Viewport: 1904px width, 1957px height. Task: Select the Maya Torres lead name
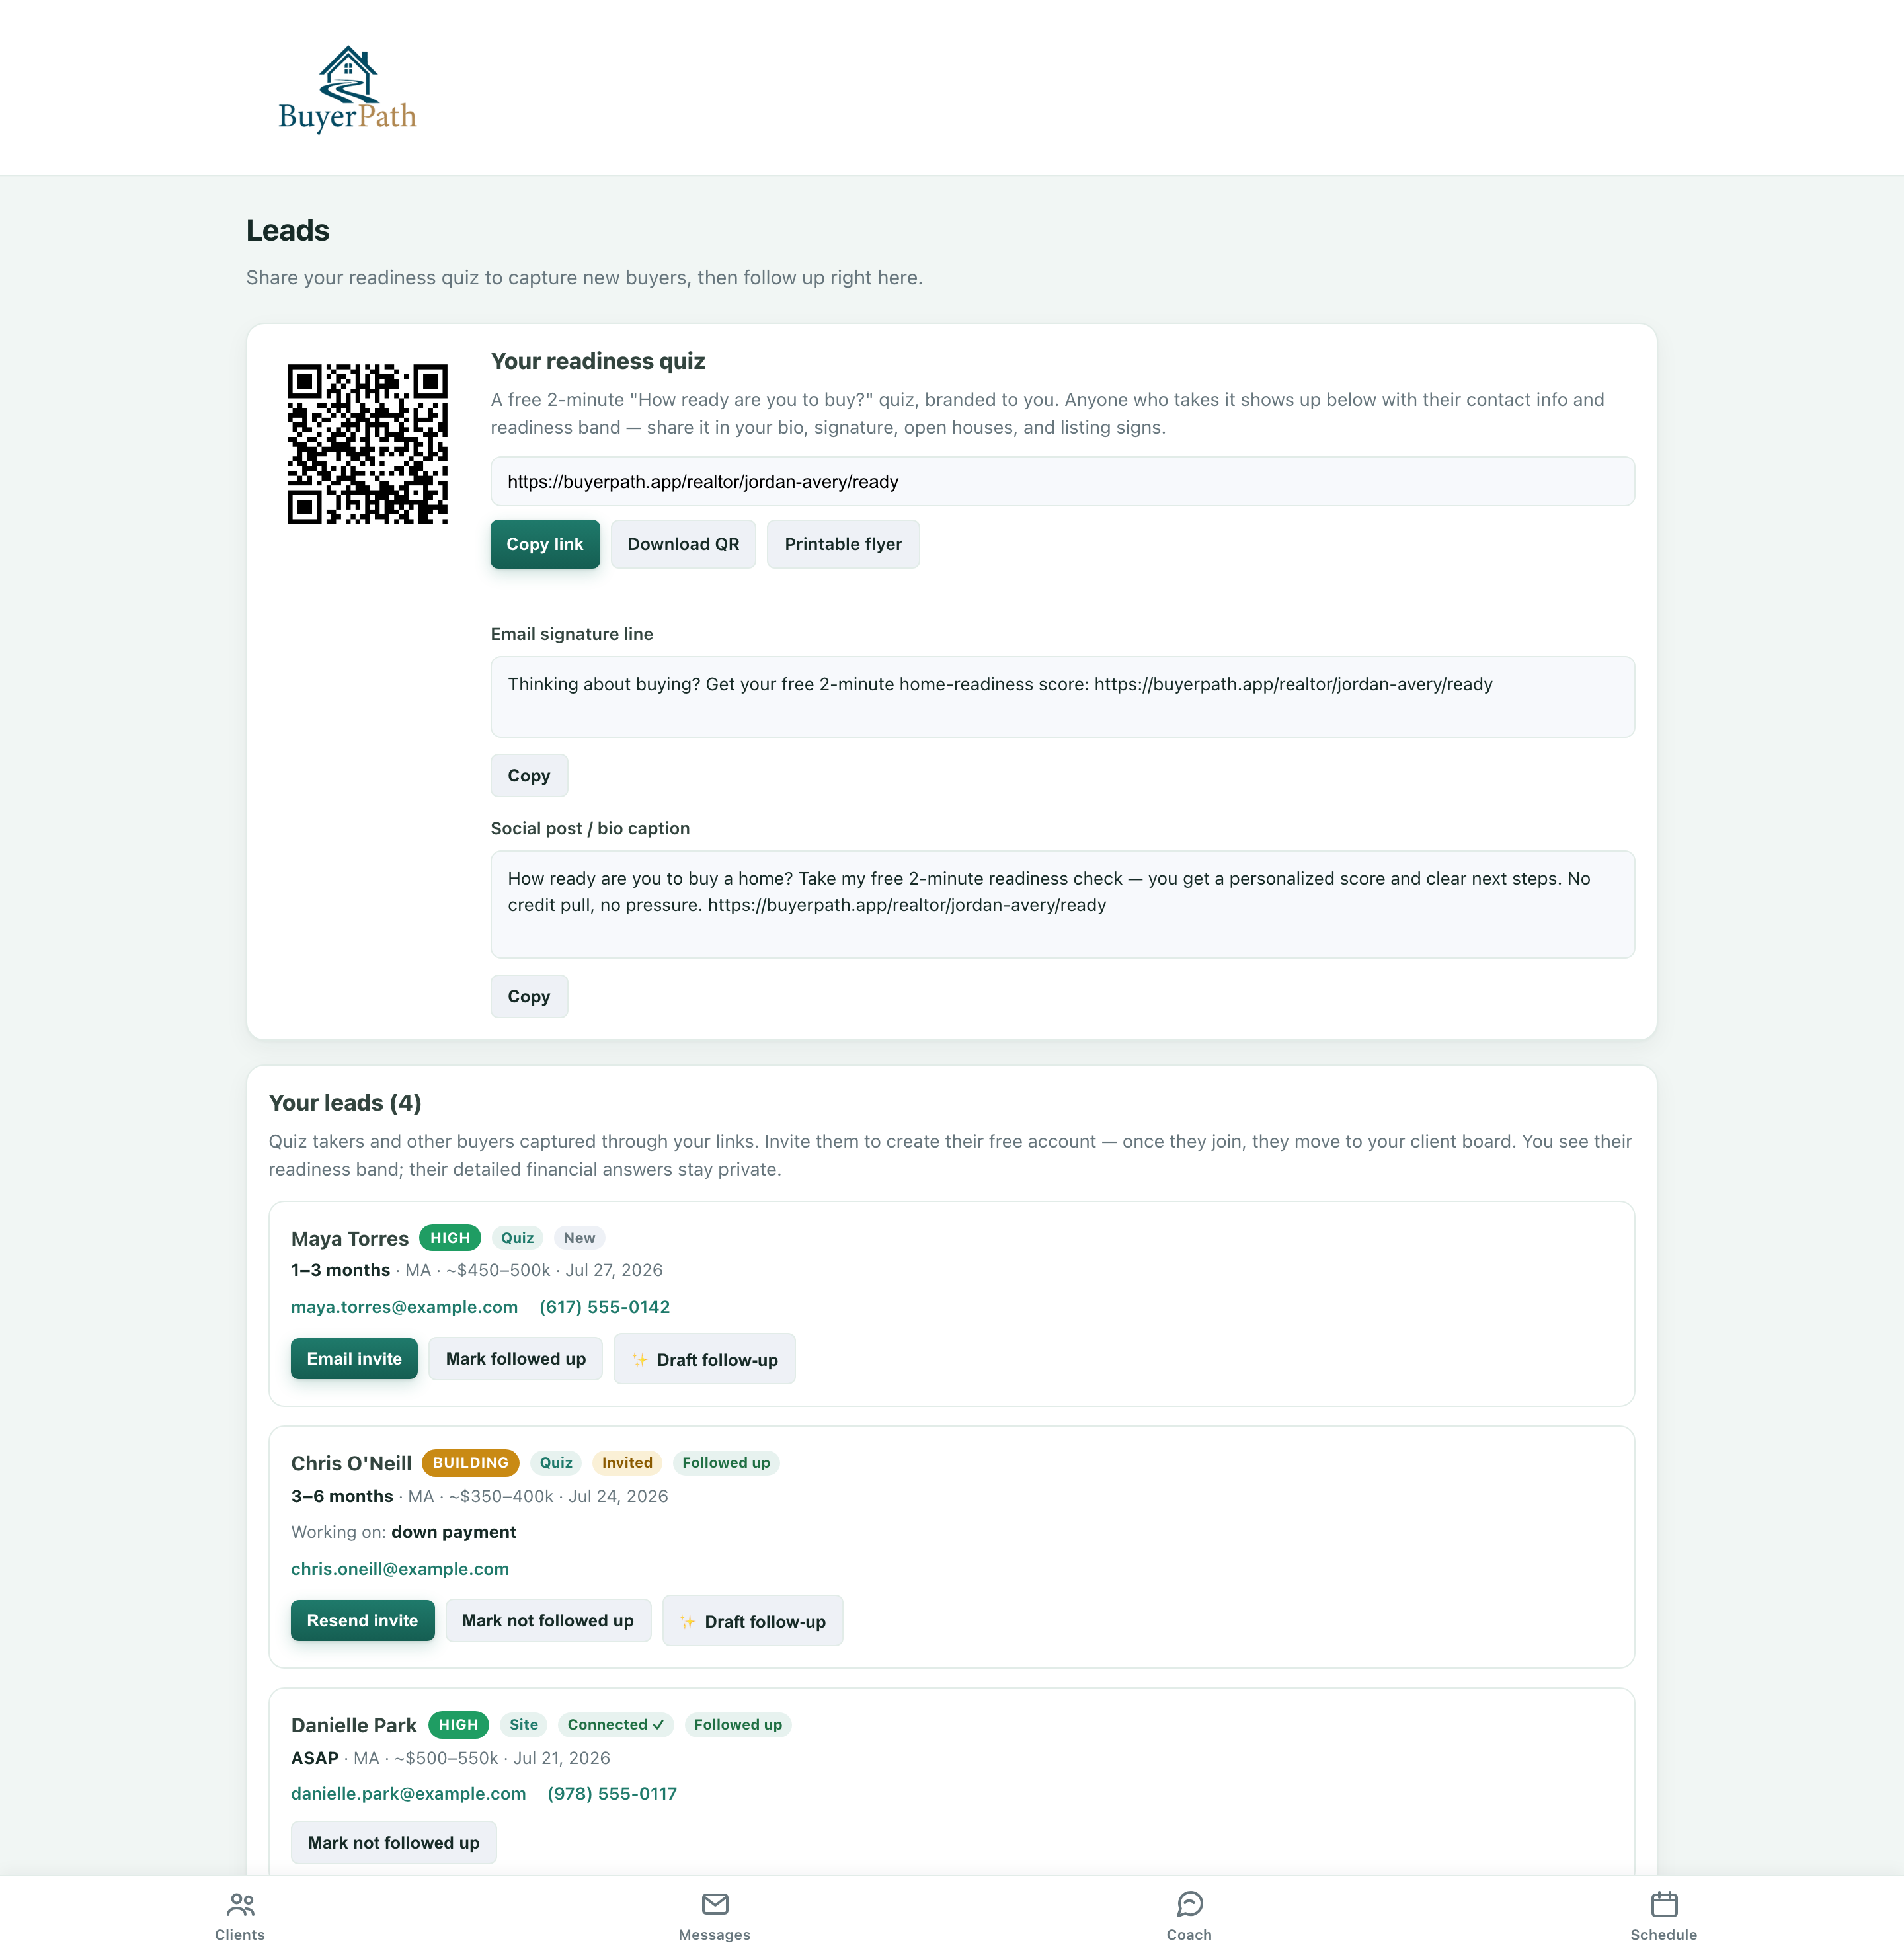[350, 1239]
